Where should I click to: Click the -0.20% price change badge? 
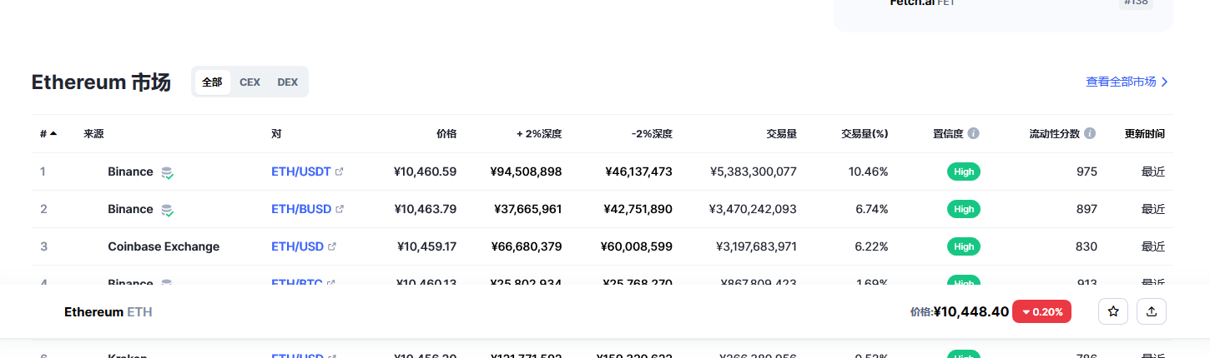click(x=1041, y=311)
